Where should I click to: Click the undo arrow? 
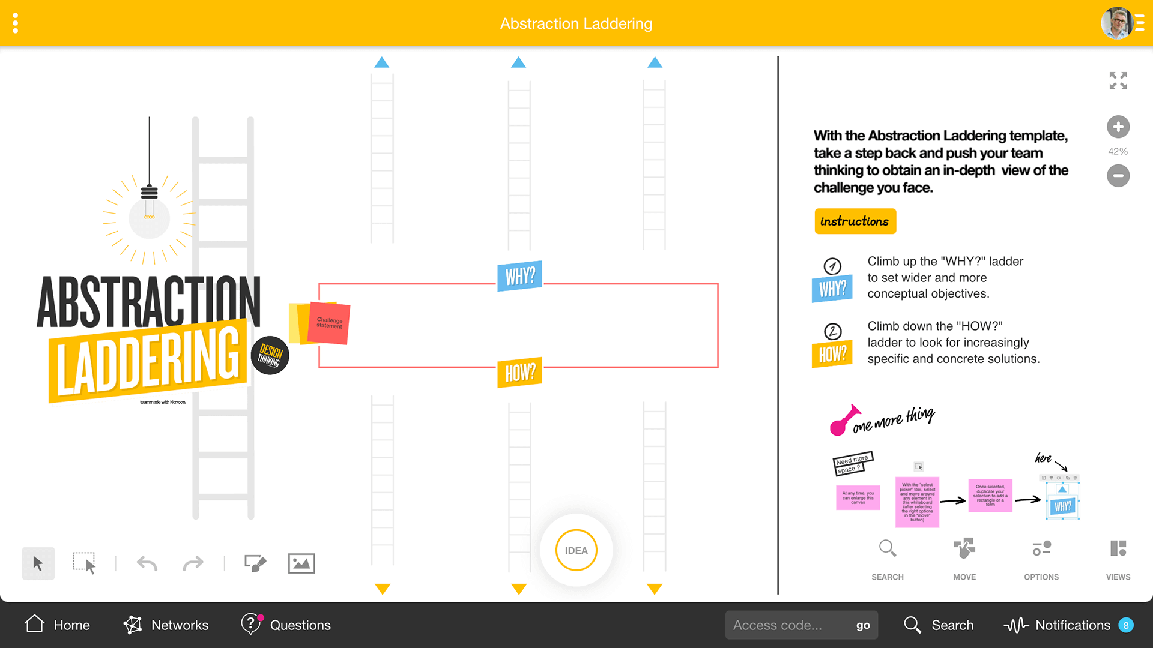(x=147, y=563)
